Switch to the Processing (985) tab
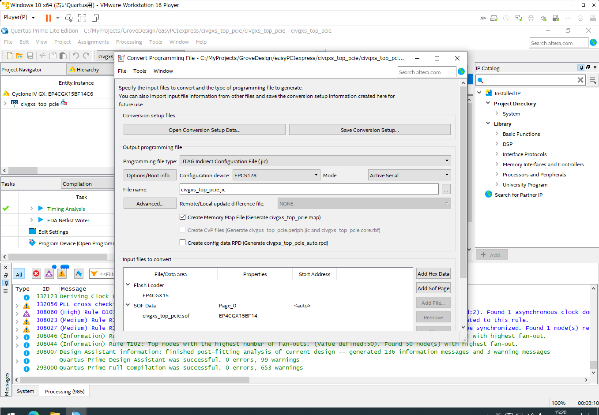This screenshot has width=599, height=415. 64,391
